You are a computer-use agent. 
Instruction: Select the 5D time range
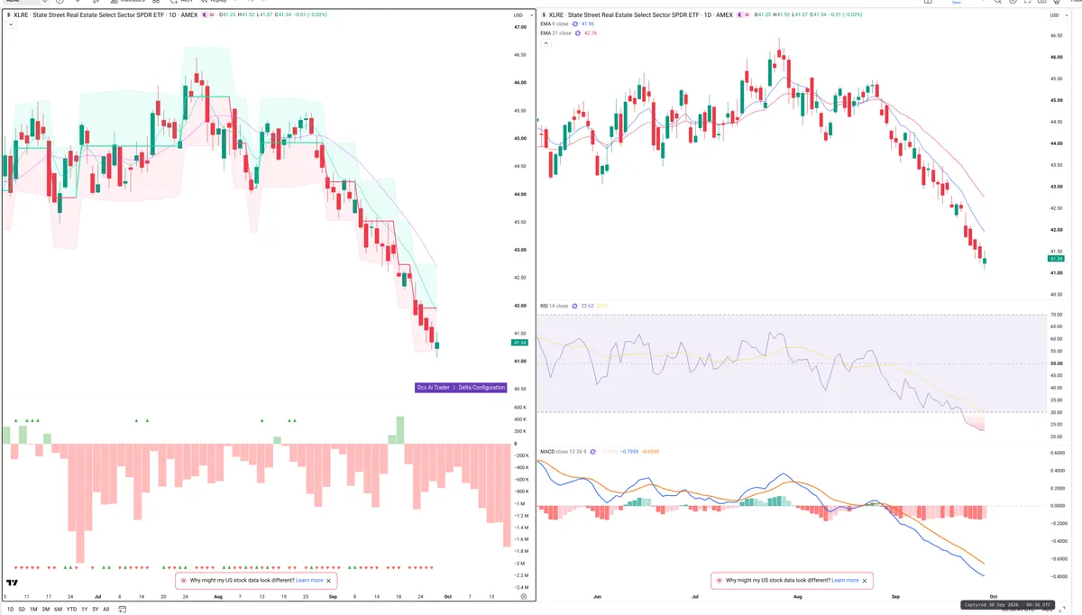pos(22,610)
